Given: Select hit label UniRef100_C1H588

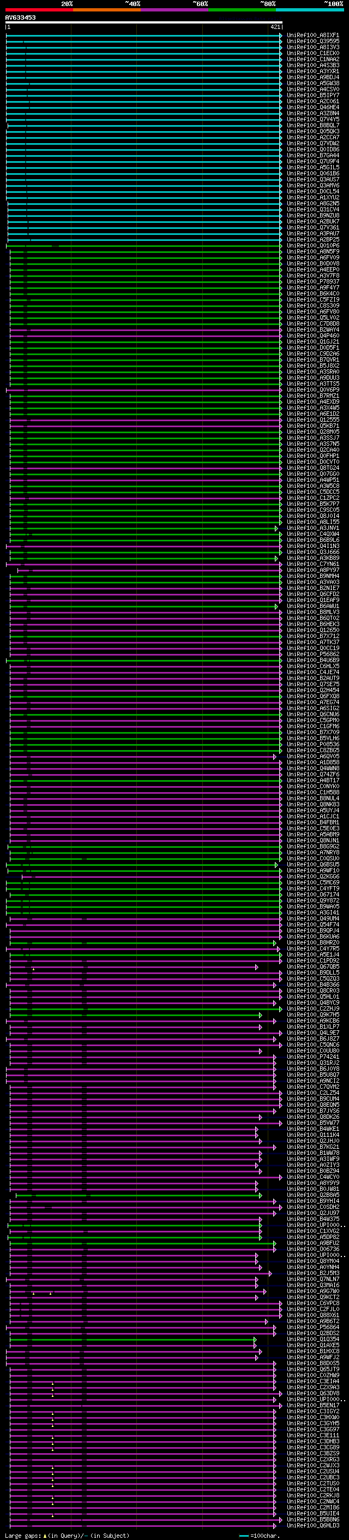Looking at the screenshot, I should [313, 792].
